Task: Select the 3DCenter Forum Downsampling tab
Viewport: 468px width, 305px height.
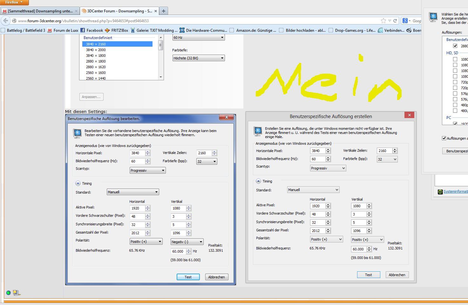Action: point(119,11)
